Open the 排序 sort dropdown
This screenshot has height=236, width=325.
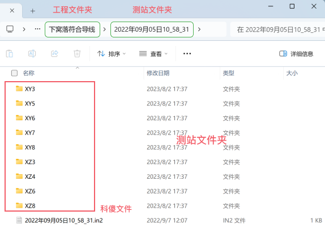tap(112, 54)
